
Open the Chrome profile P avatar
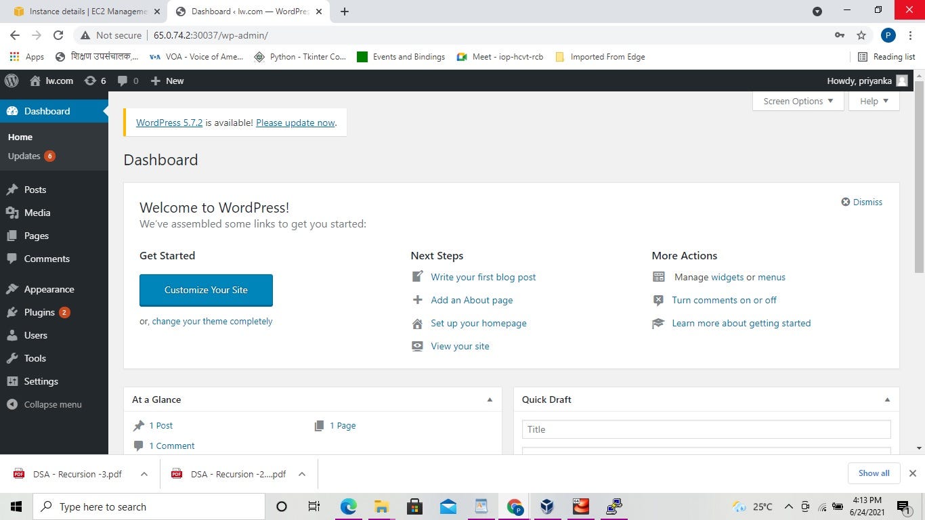888,35
